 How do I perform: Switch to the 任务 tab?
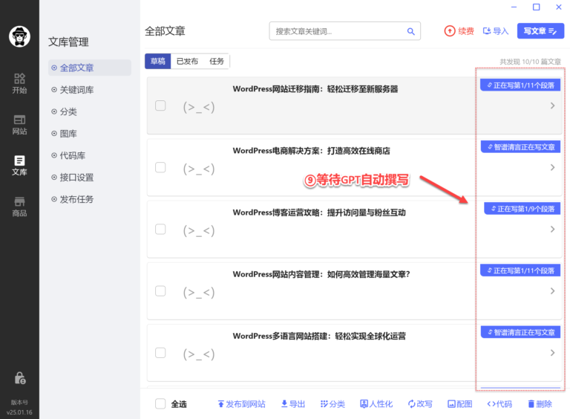point(217,61)
